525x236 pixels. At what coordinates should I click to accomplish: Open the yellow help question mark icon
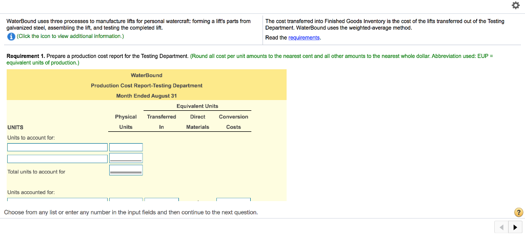click(518, 212)
